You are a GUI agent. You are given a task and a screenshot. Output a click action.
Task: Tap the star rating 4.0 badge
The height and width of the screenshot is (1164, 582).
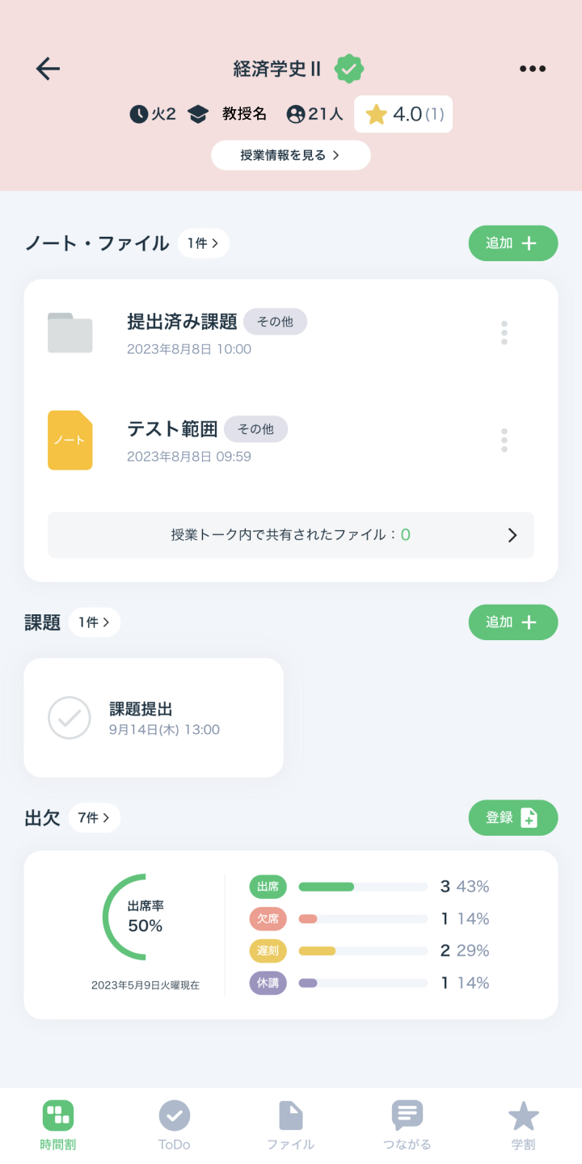(403, 114)
